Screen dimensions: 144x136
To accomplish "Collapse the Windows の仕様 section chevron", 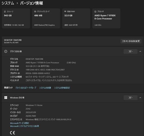I will click(x=140, y=98).
